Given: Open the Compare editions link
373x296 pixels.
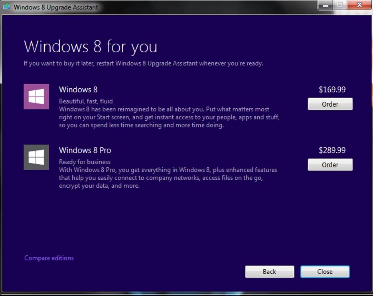Looking at the screenshot, I should [x=49, y=258].
